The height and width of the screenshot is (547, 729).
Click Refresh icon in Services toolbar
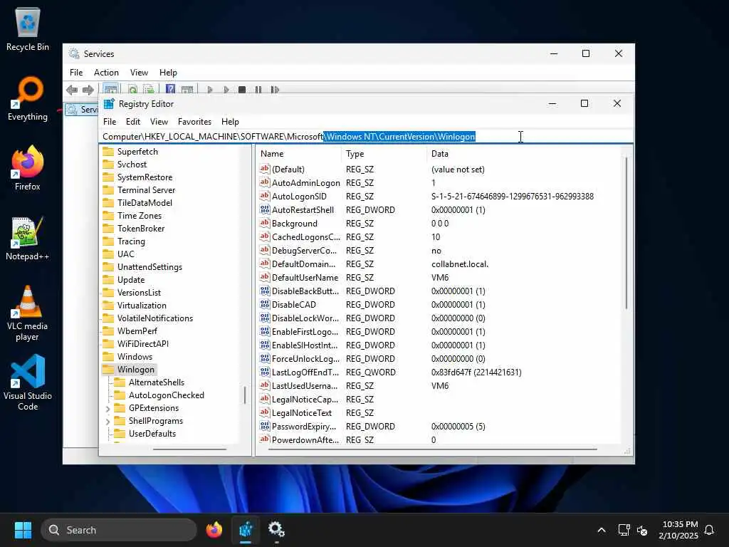click(x=132, y=89)
